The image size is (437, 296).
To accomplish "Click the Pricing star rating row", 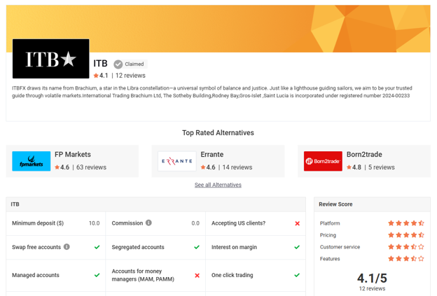I will [406, 235].
